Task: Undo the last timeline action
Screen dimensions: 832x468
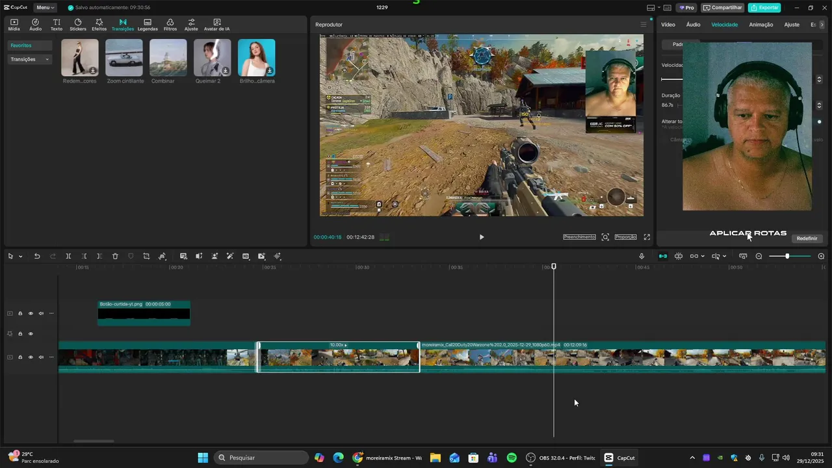Action: coord(37,256)
